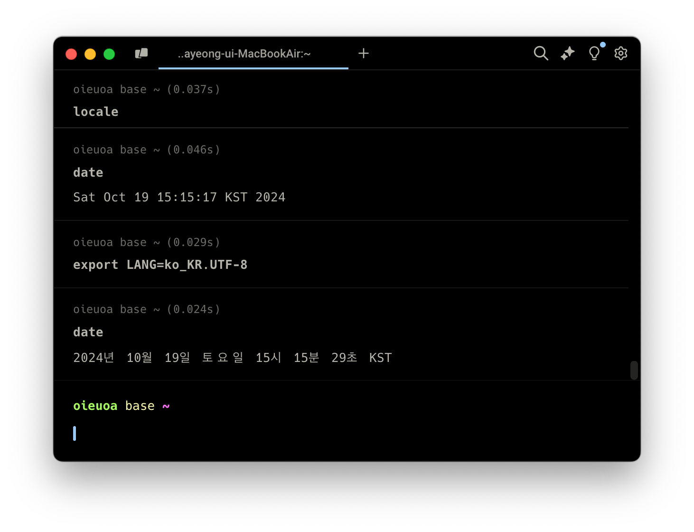The height and width of the screenshot is (532, 694).
Task: Open Warp AI sparkle icon
Action: point(567,53)
